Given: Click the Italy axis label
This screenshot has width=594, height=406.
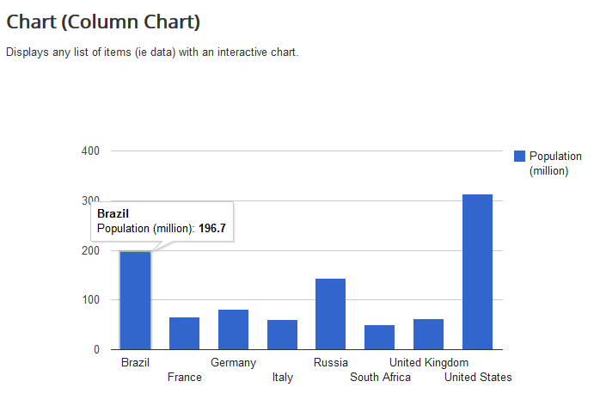Looking at the screenshot, I should point(283,378).
